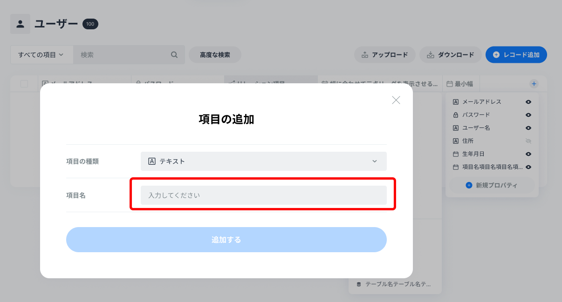This screenshot has width=562, height=302.
Task: Close the 項目の追加 dialog with X
Action: point(396,100)
